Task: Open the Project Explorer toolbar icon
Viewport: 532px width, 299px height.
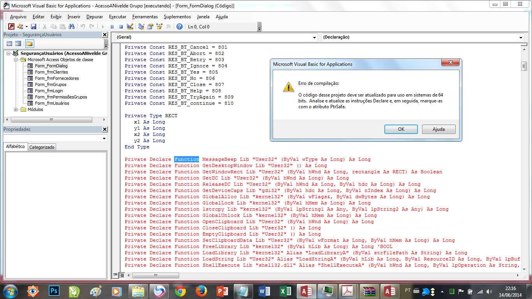Action: (141, 26)
